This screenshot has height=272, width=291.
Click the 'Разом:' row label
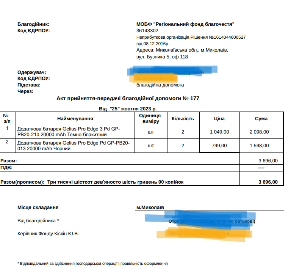(x=9, y=161)
